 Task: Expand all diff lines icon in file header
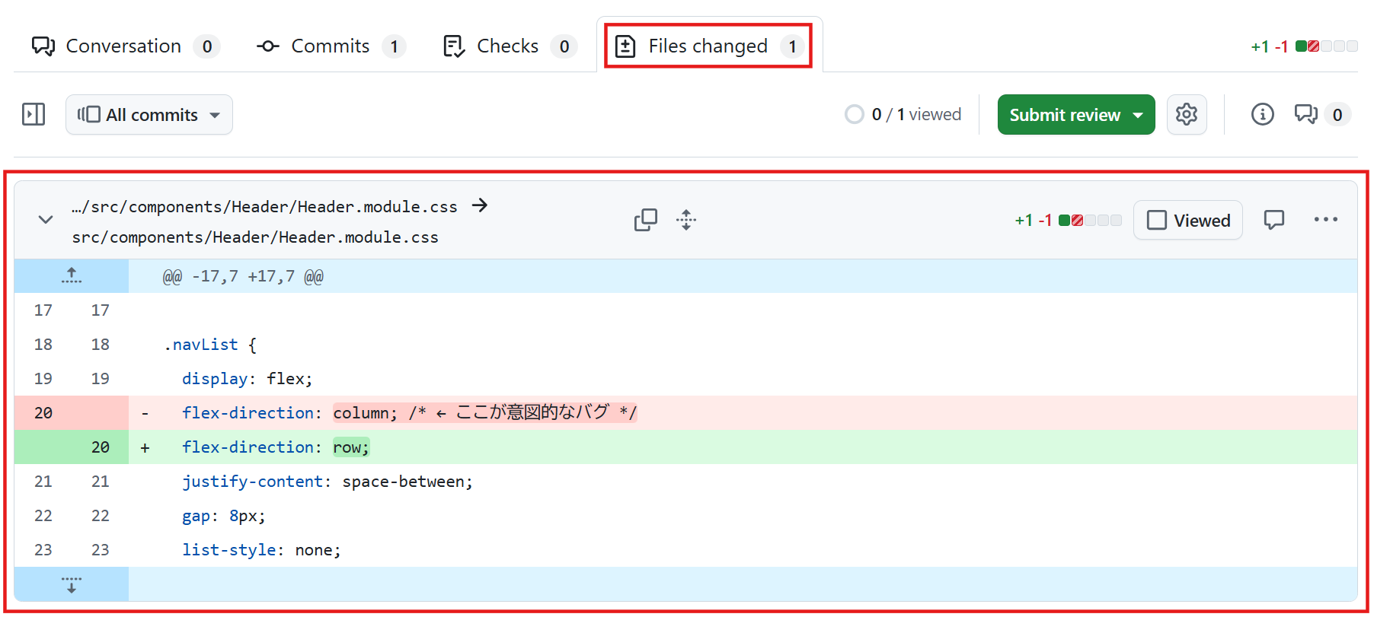tap(686, 220)
